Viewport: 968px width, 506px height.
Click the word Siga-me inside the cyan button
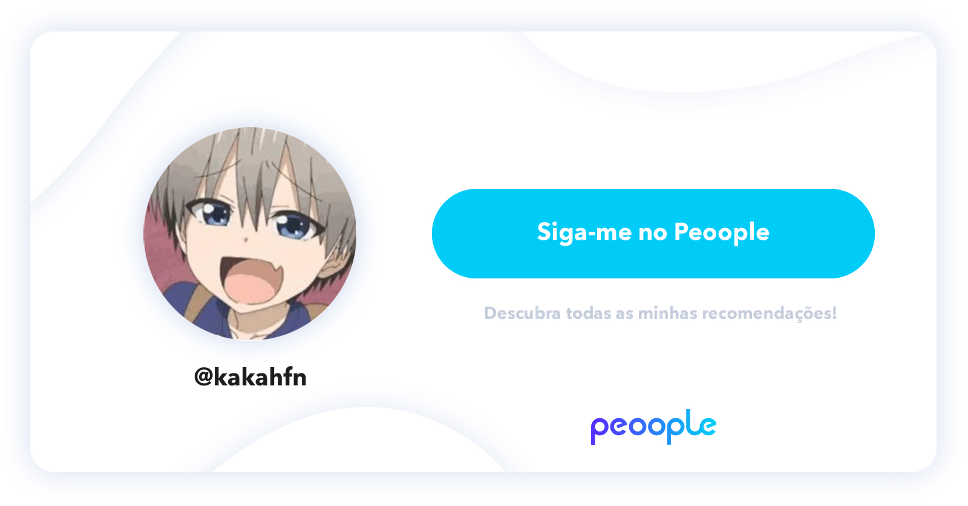[x=584, y=232]
